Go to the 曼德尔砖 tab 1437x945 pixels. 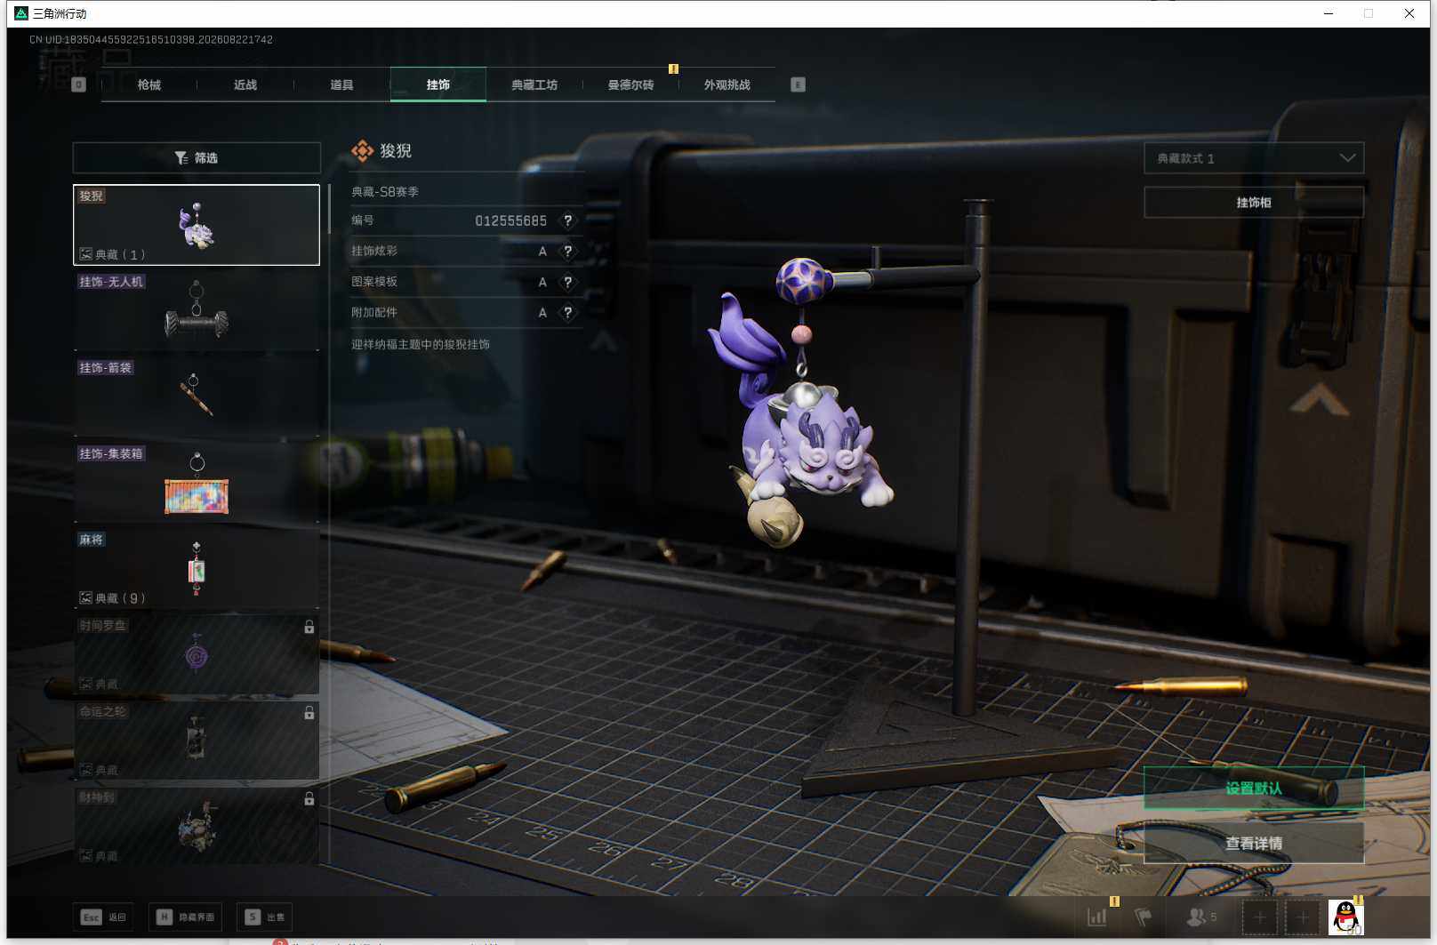(630, 84)
